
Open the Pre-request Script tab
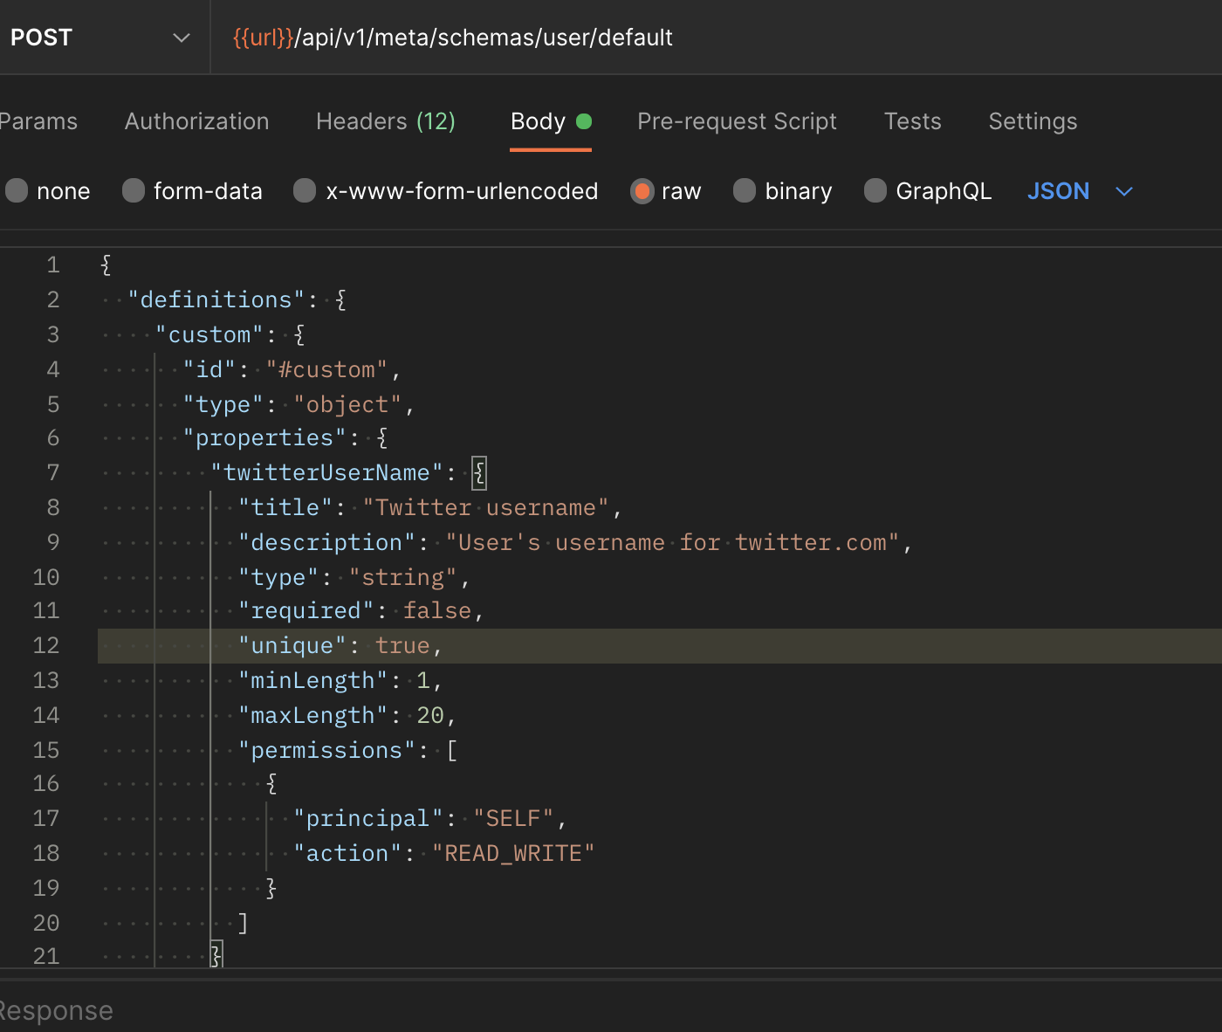[x=737, y=121]
